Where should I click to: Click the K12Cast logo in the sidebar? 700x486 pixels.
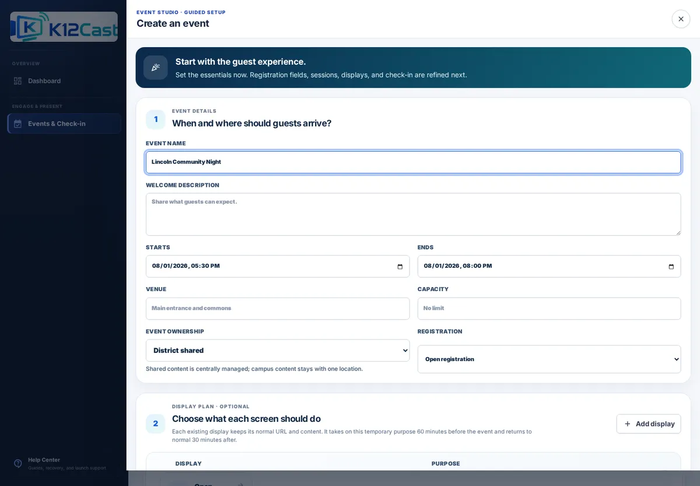pyautogui.click(x=64, y=27)
